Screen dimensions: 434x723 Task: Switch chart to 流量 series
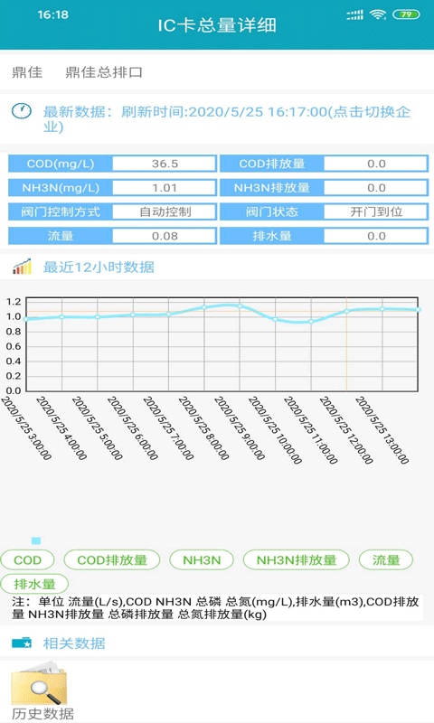pyautogui.click(x=386, y=559)
